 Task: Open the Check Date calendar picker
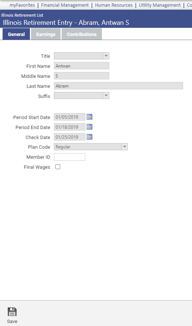[89, 137]
